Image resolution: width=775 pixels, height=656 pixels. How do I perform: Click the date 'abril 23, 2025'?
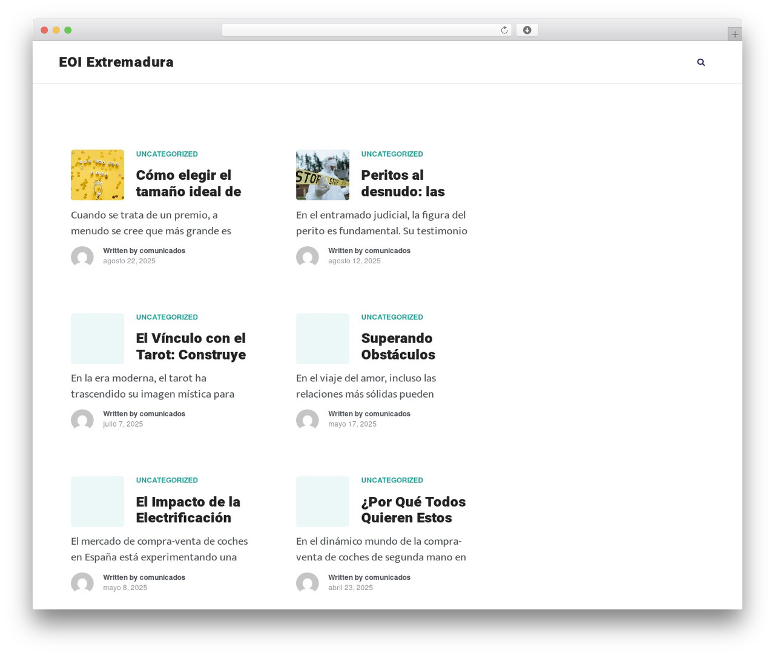tap(351, 588)
